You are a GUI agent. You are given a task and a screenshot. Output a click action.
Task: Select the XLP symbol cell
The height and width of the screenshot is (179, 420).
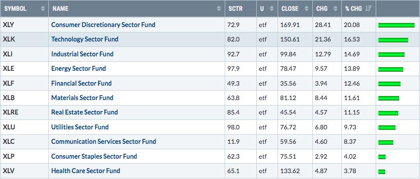(24, 156)
